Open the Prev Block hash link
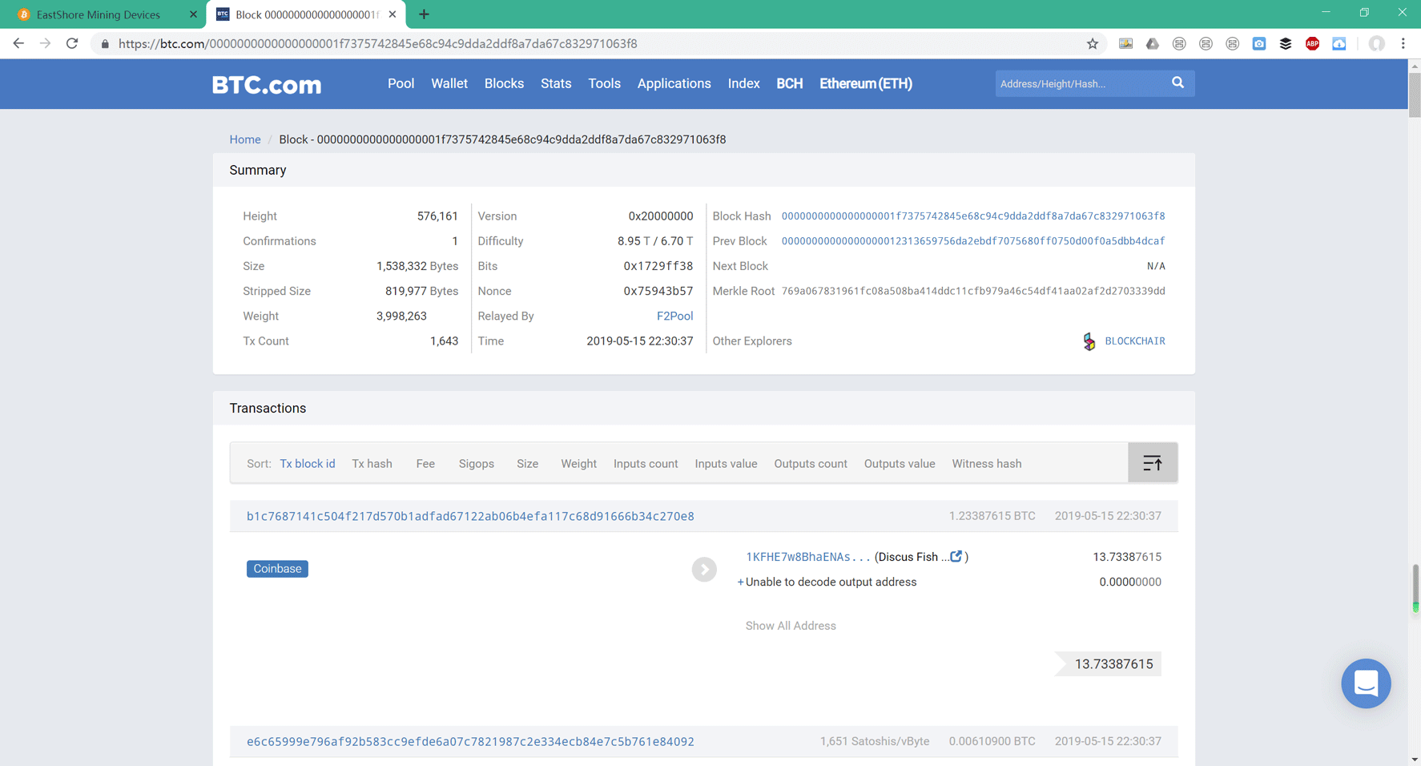This screenshot has height=766, width=1421. pyautogui.click(x=973, y=241)
